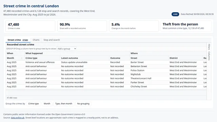
Task: Group the crimes by Crime type button
Action: (34, 104)
